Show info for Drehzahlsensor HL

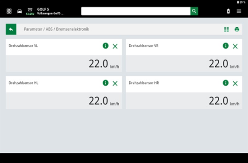pos(106,83)
